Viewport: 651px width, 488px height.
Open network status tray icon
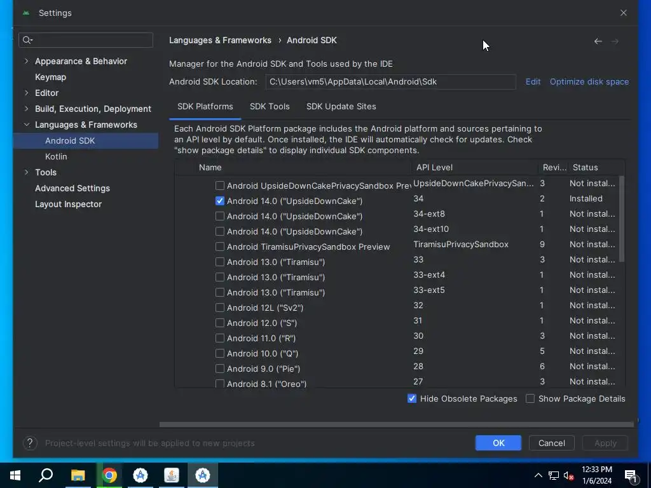[554, 475]
